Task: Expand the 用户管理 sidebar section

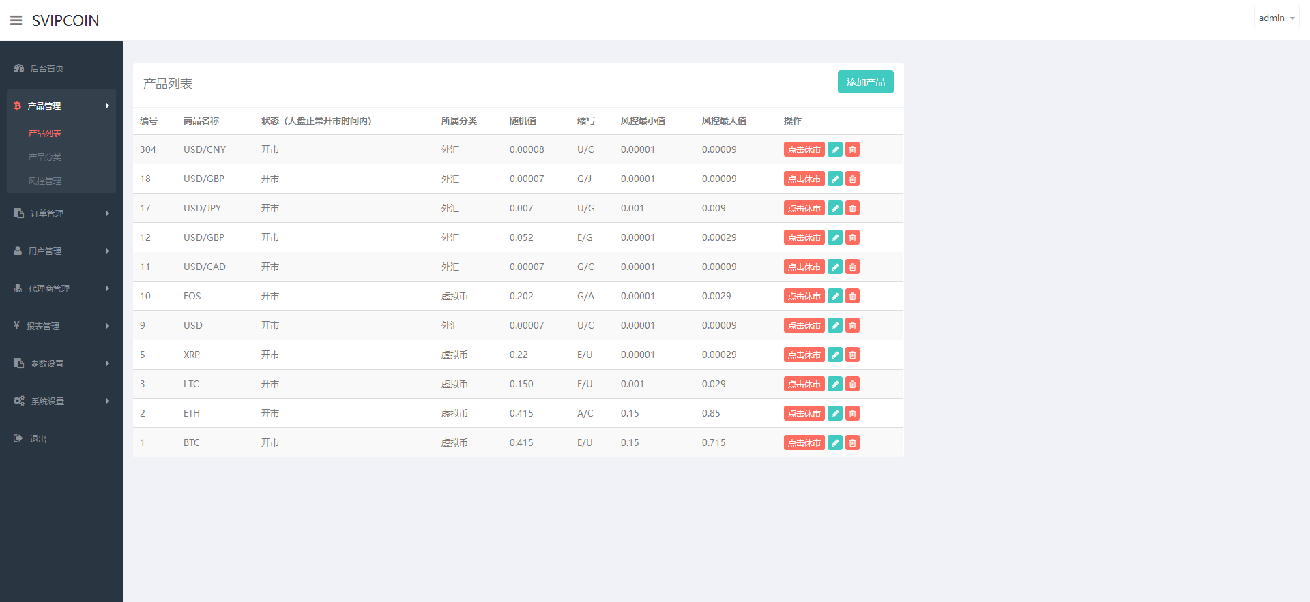Action: pos(61,251)
